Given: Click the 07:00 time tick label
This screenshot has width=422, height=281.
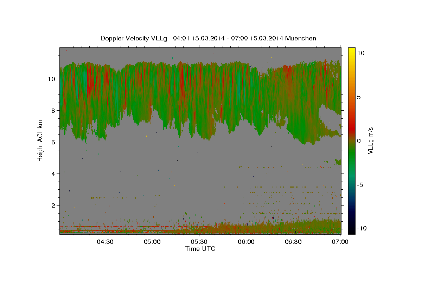Looking at the screenshot, I should click(x=340, y=242).
